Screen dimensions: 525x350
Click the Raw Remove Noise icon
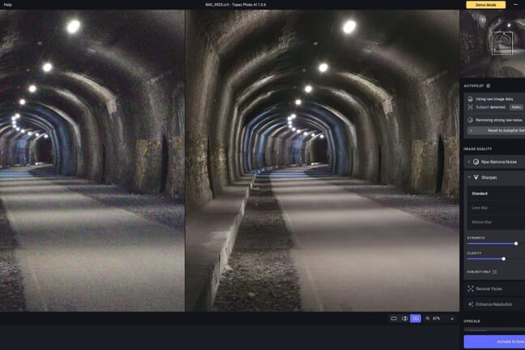pos(476,162)
